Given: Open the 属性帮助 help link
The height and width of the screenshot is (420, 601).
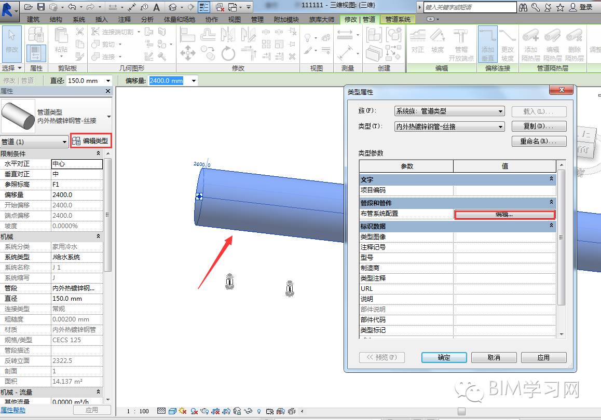Looking at the screenshot, I should (13, 410).
